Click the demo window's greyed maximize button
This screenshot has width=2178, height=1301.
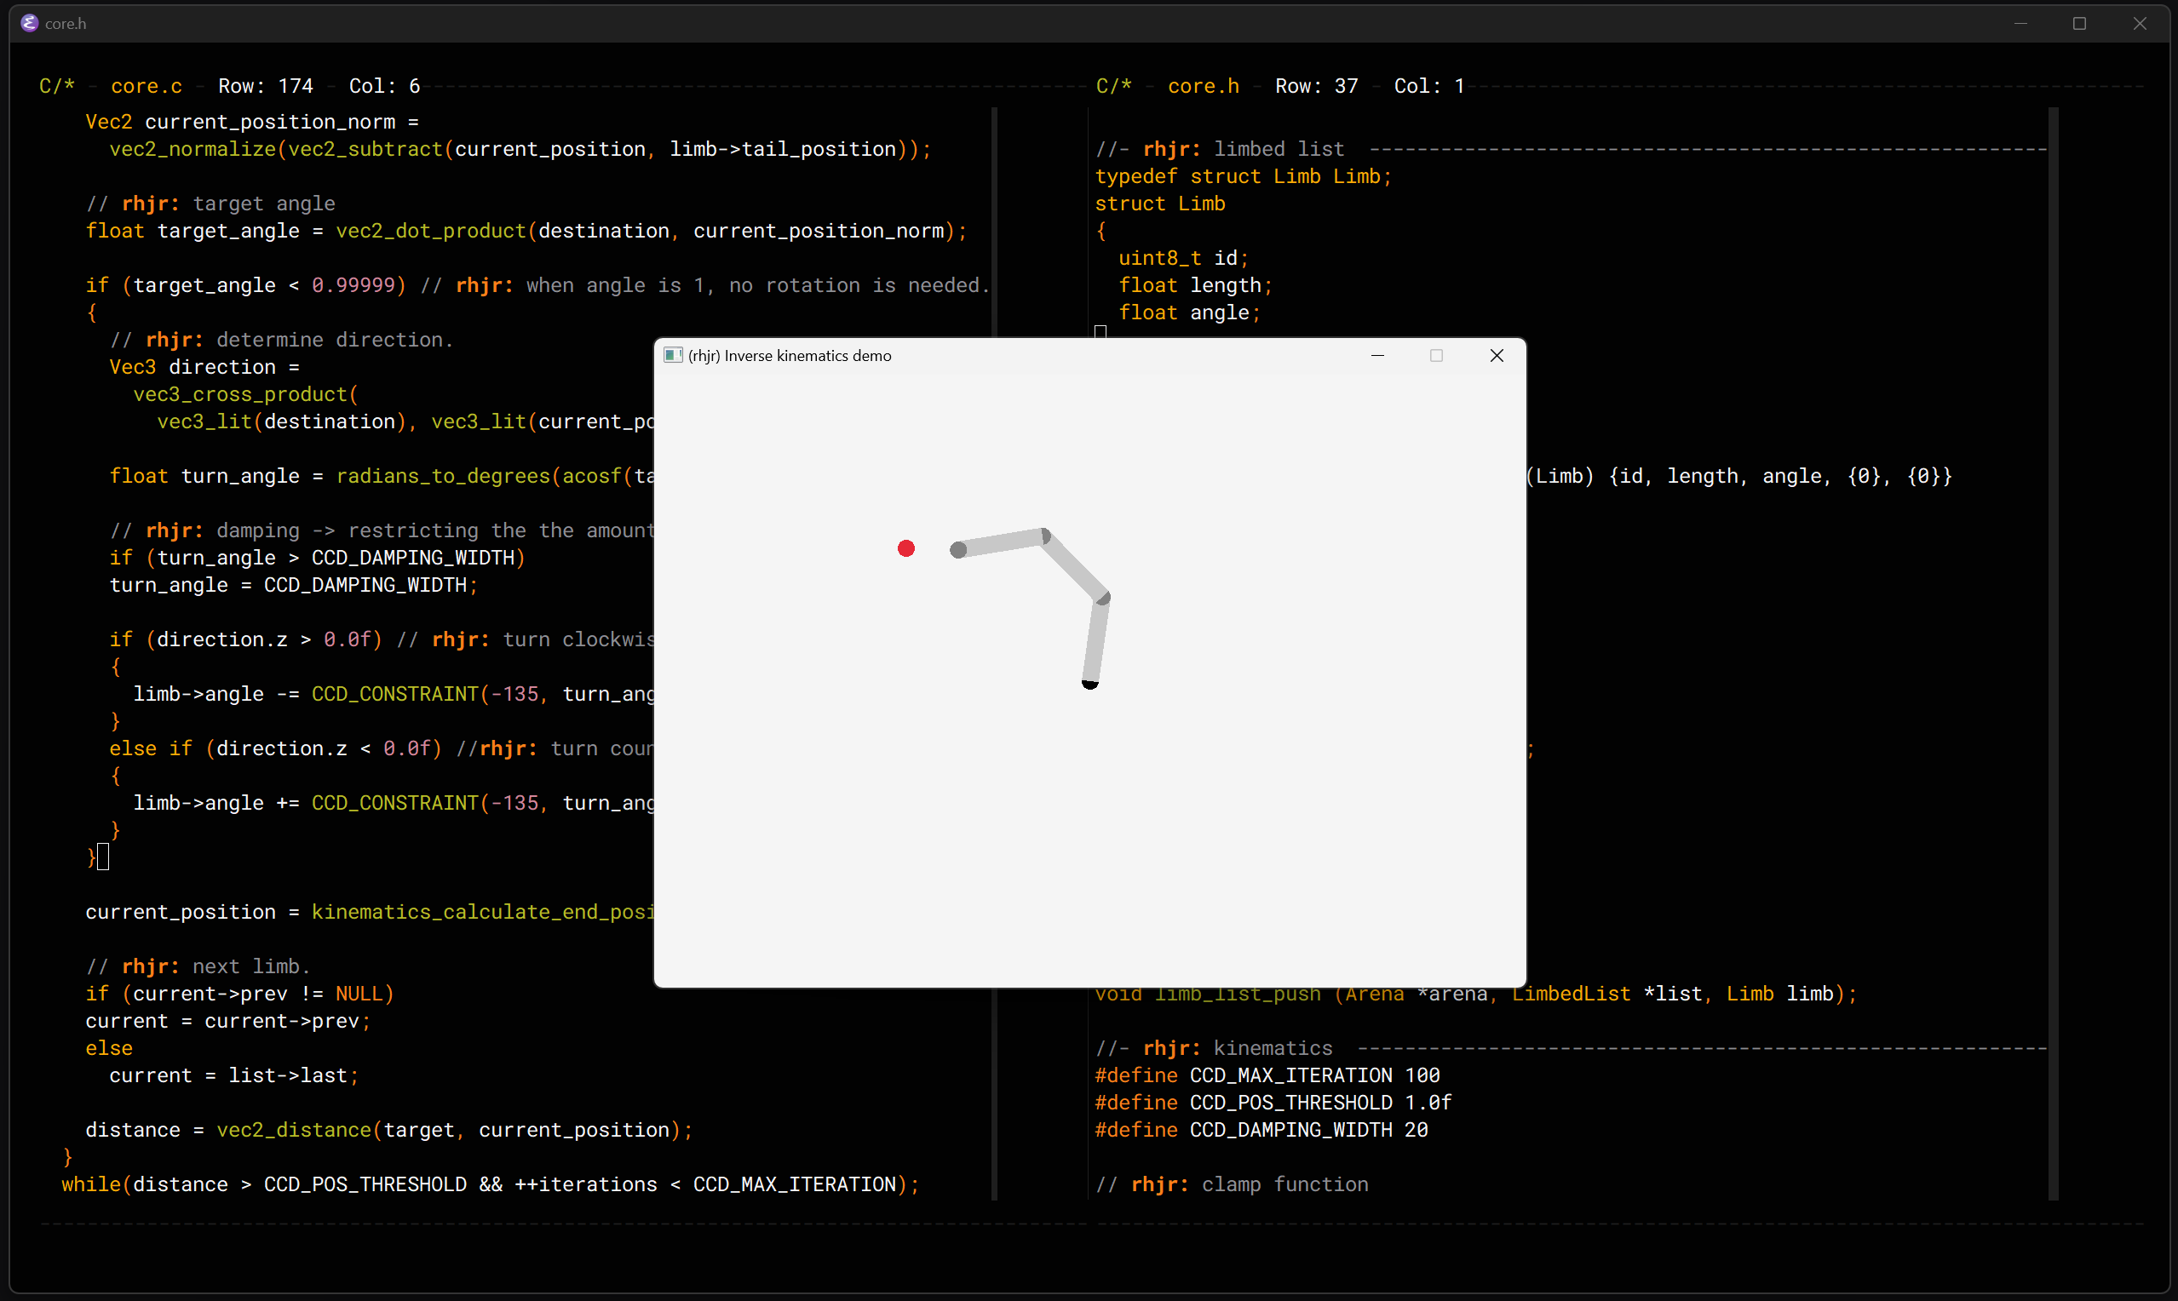pos(1436,355)
